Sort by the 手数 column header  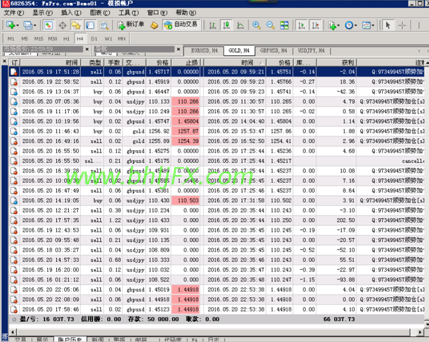[x=113, y=63]
